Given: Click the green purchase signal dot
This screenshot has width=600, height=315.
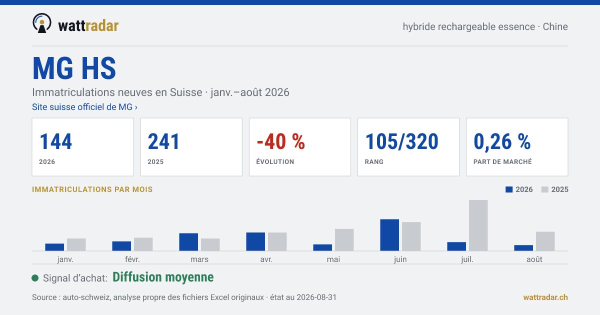Looking at the screenshot, I should [x=35, y=278].
